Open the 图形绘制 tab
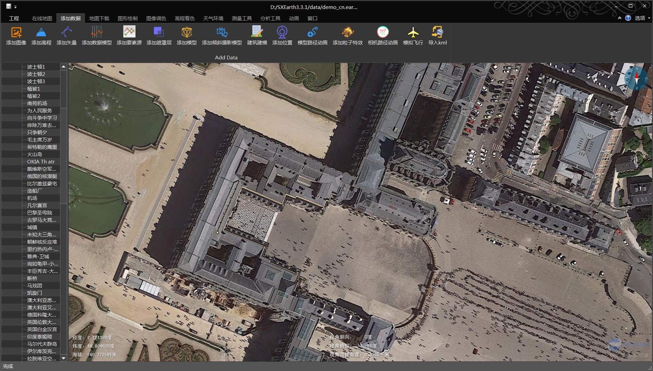653x371 pixels. [128, 18]
